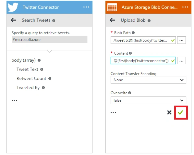Show more Twitter outputs via bottom ellipsis
This screenshot has width=194, height=155.
pos(14,100)
